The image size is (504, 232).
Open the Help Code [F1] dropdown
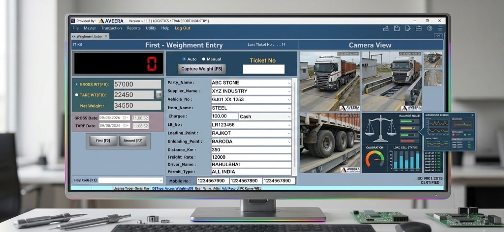(x=160, y=180)
